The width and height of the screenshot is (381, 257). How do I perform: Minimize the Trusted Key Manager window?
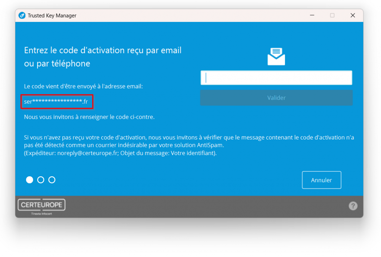(312, 16)
